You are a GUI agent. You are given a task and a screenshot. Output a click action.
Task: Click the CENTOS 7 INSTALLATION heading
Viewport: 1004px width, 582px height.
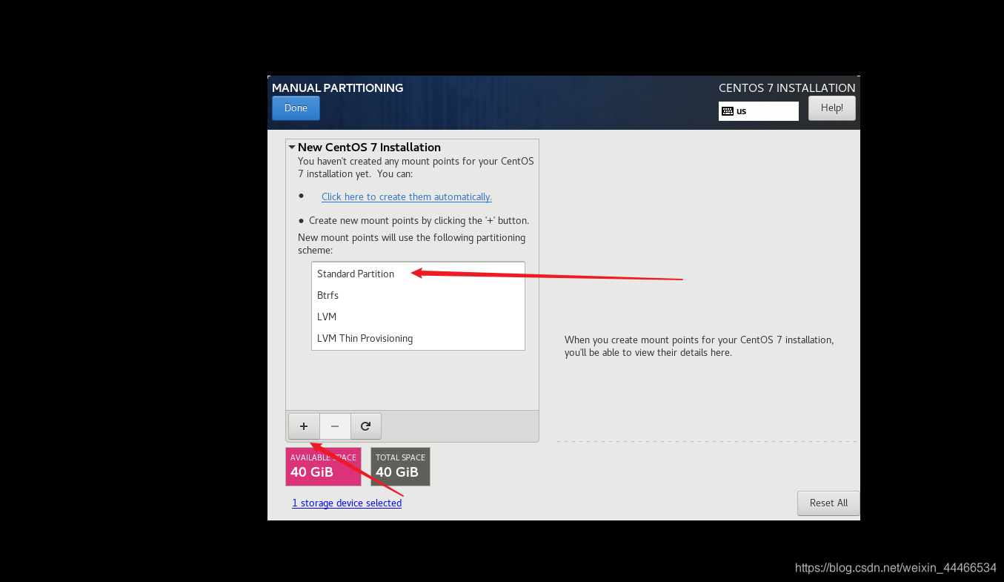click(787, 87)
